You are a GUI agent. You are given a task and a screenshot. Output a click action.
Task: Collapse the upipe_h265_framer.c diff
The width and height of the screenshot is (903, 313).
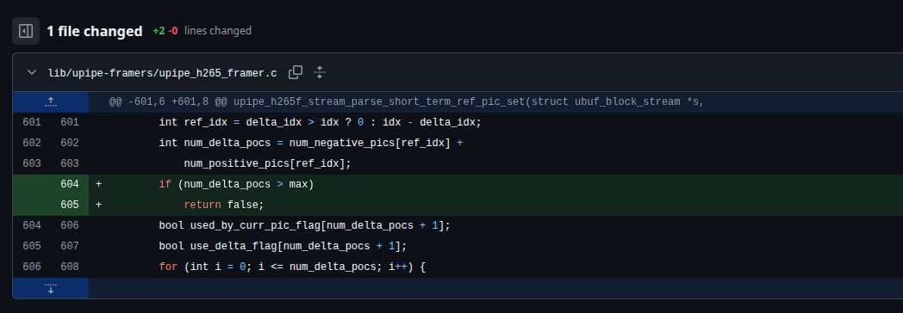(x=31, y=72)
